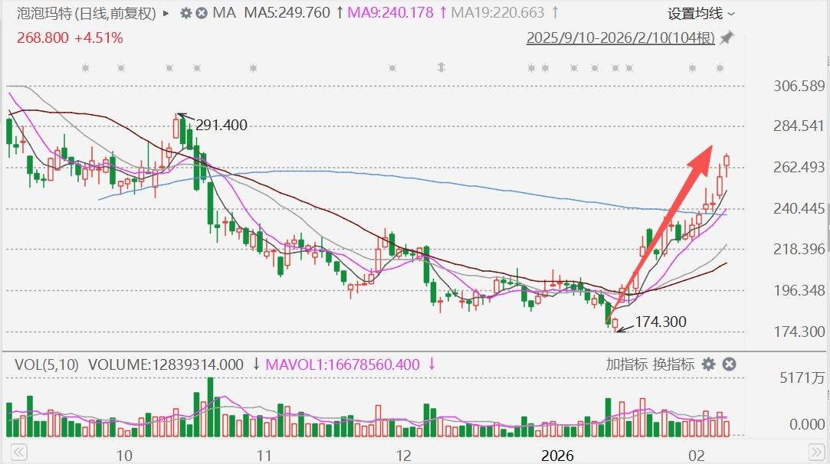The image size is (830, 464).
Task: Remove the MA indicator with its X icon
Action: coord(201,13)
